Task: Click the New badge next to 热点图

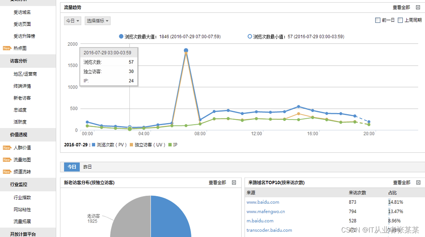Action: 7,48
